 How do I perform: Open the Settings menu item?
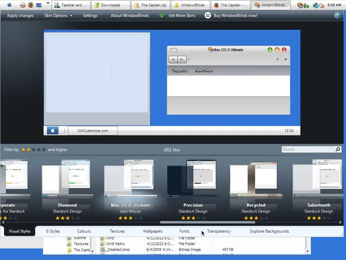[x=90, y=16]
